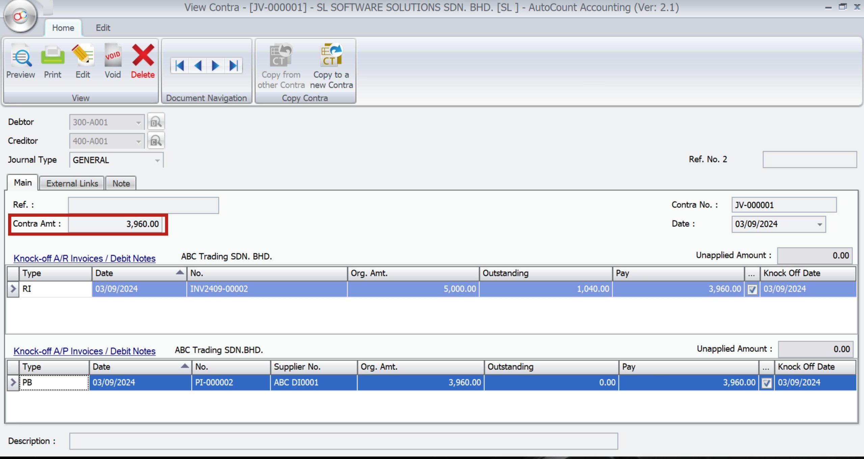The width and height of the screenshot is (864, 459).
Task: Go to first document navigation arrow
Action: tap(180, 65)
